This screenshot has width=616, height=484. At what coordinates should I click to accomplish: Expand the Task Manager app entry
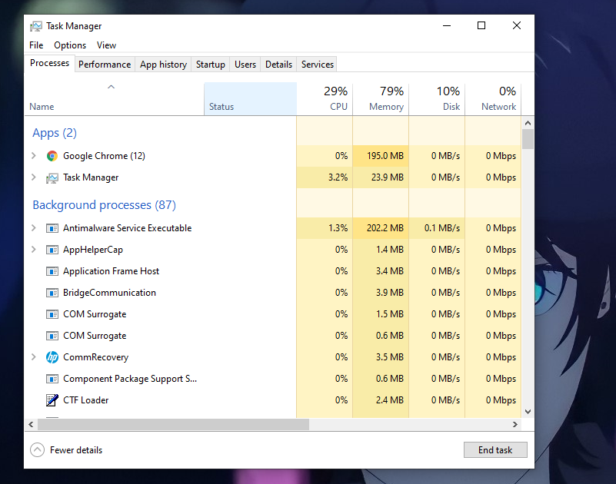(34, 177)
